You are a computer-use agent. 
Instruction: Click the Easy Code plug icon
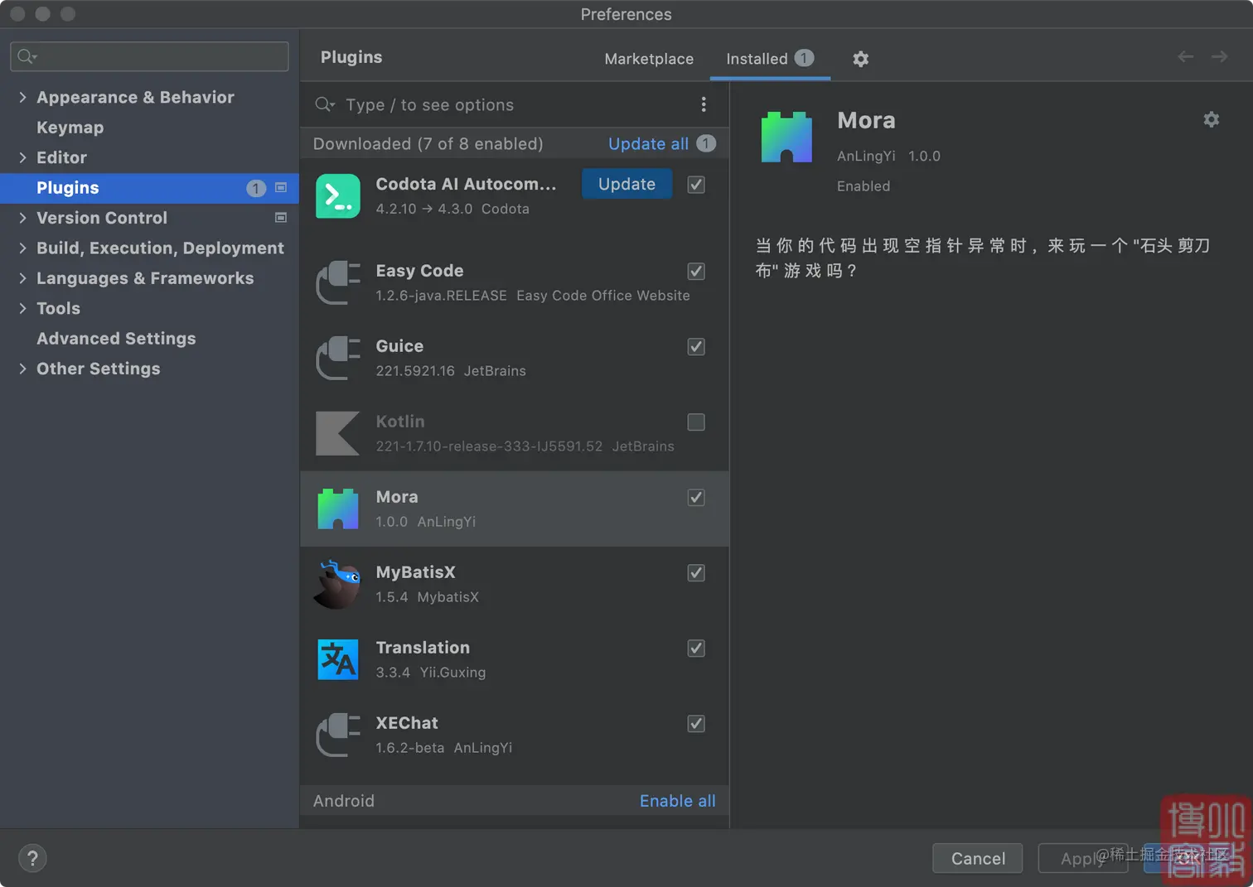click(338, 283)
